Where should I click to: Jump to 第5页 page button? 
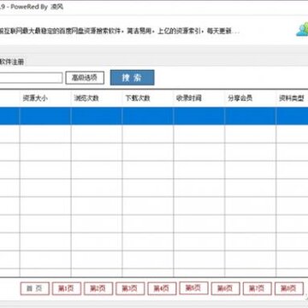tap(193, 287)
